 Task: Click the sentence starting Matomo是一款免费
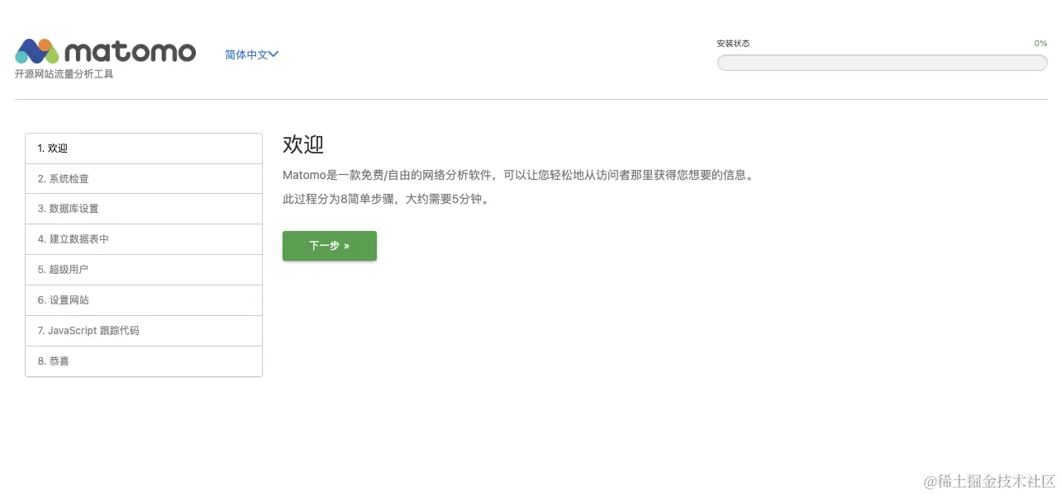[x=518, y=175]
